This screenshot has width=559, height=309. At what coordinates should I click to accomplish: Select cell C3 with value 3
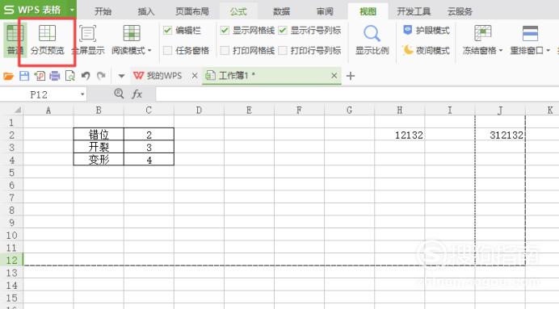click(149, 148)
